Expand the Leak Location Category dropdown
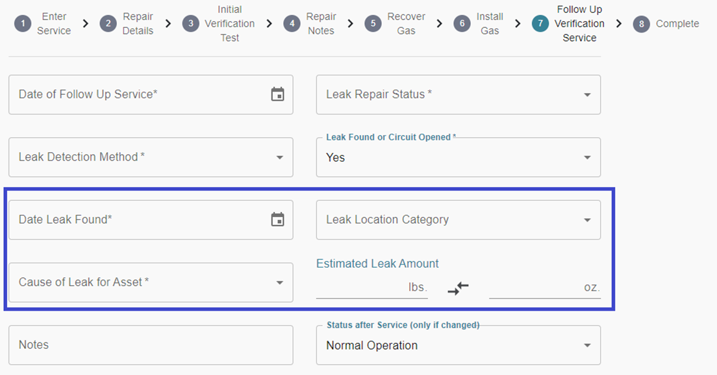 (458, 220)
